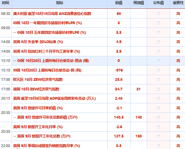Click previous value 140.3

click(x=119, y=117)
